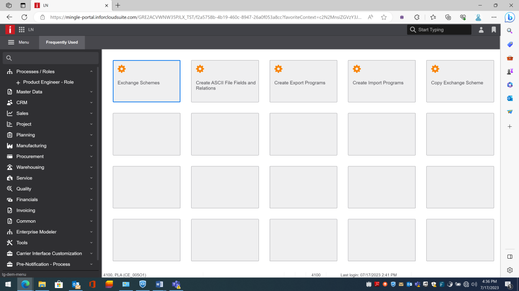Switch to the Frequently Used tab
519x291 pixels.
[x=62, y=42]
